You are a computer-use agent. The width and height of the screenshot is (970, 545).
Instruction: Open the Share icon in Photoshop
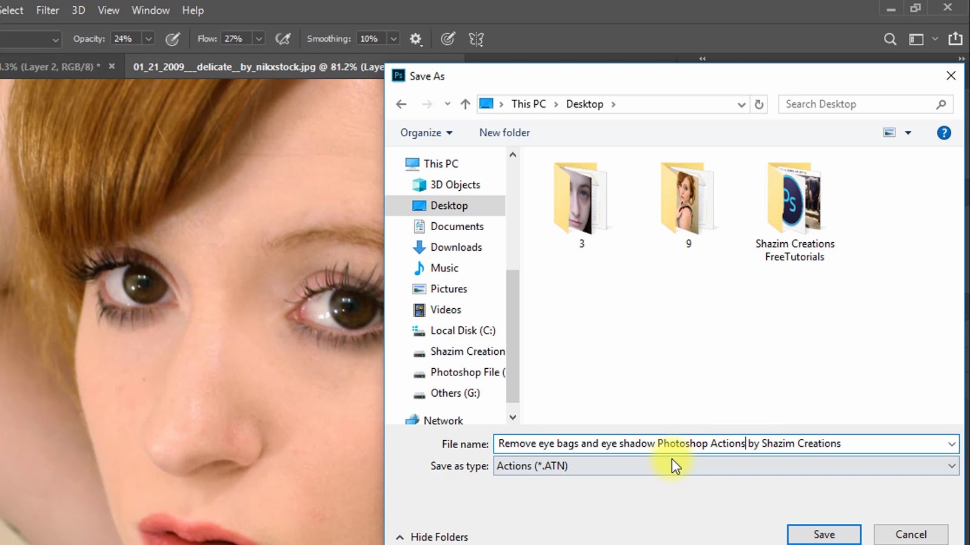tap(955, 39)
